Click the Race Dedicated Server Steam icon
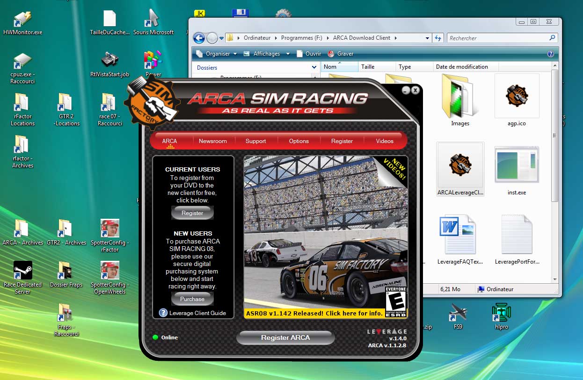Screen dimensions: 583x380 22,278
